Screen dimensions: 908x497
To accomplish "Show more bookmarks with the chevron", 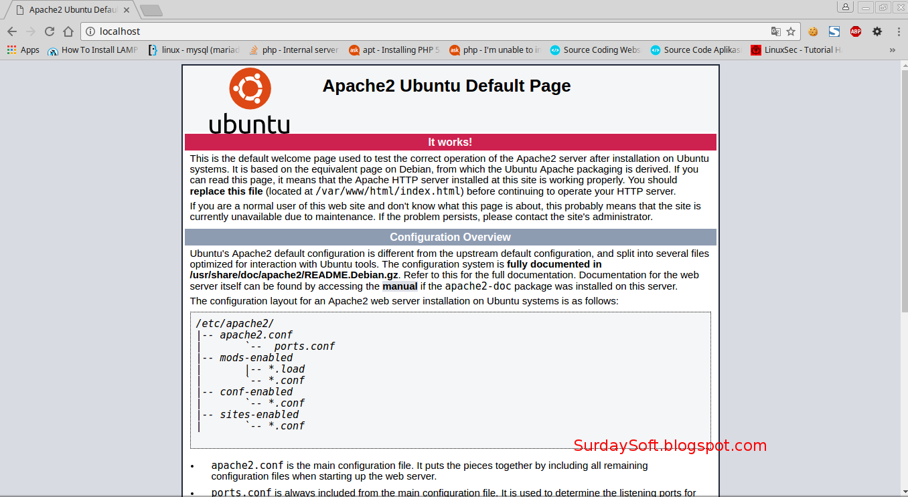I will [x=892, y=50].
